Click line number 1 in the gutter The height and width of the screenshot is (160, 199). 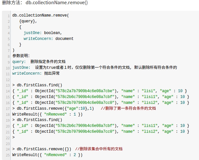point(9,16)
